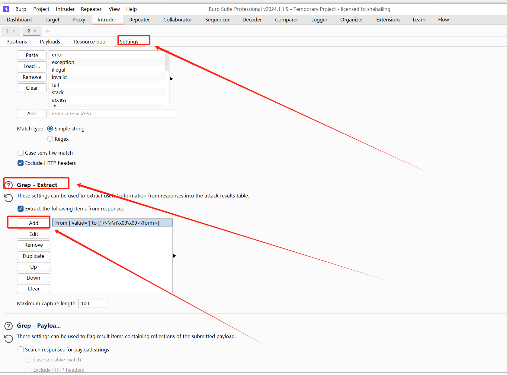Click Clear beside grep match list
Screen dimensions: 507x375
32,88
